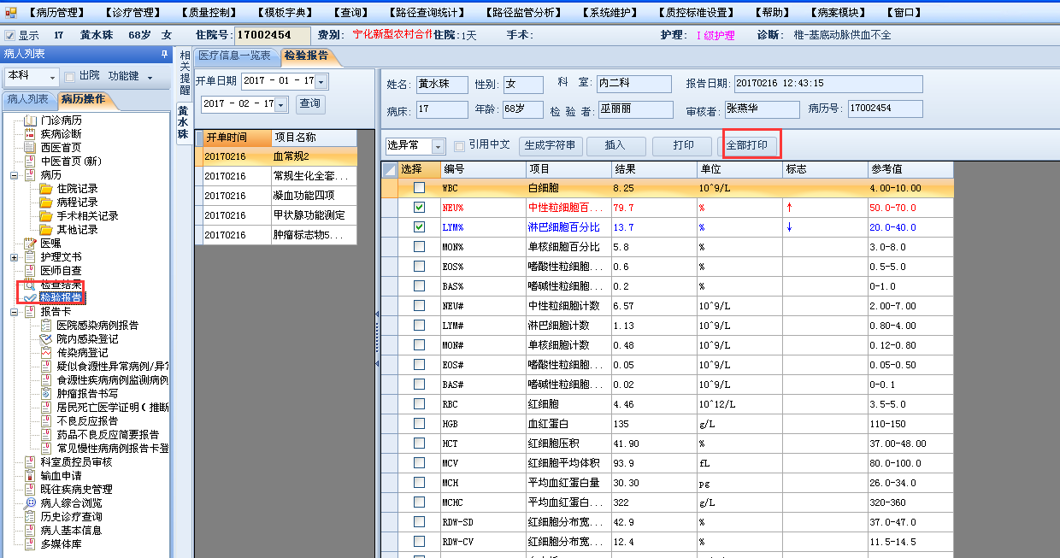Switch to 医疗信息一览表 tab
Image resolution: width=1060 pixels, height=558 pixels.
[x=235, y=56]
